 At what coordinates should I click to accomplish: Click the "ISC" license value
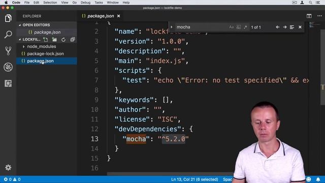[x=168, y=119]
